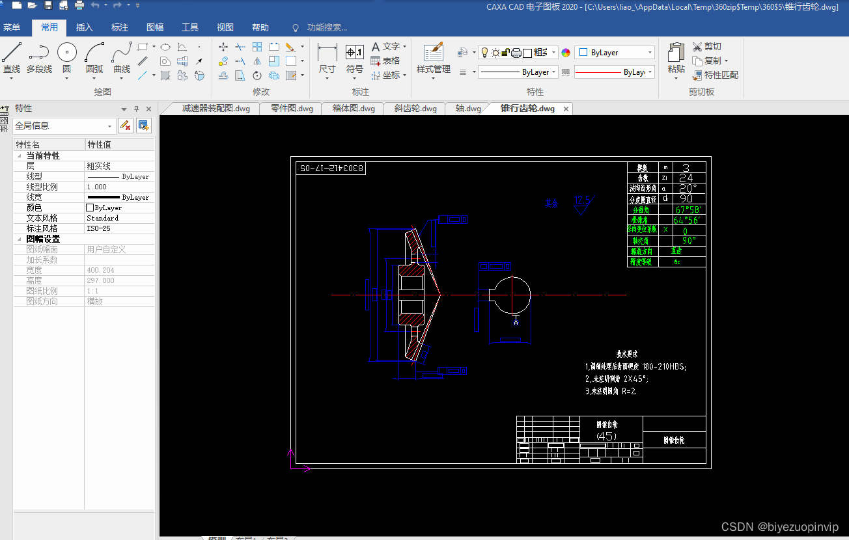Switch to the 工具 ribbon tab
Screen dimensions: 849x540
coord(190,27)
